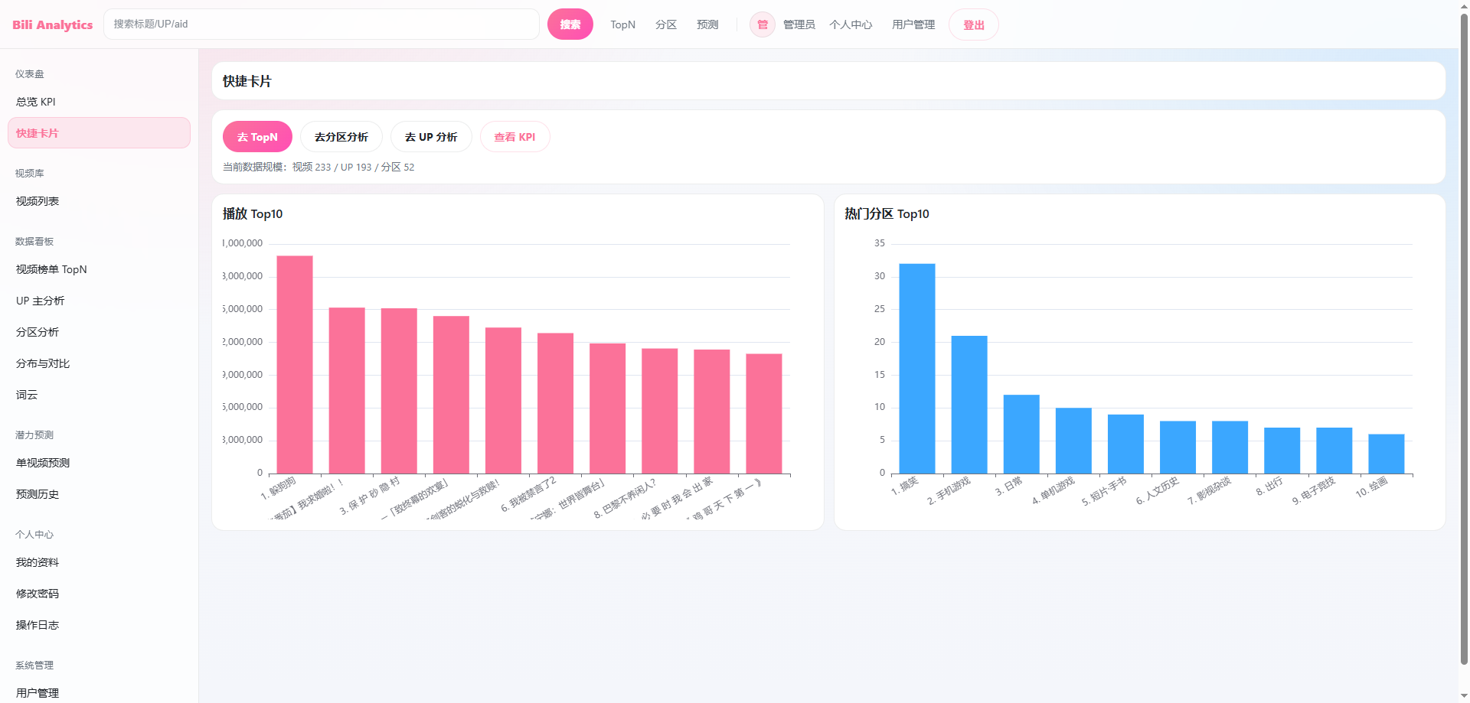
Task: Click the Bili Analytics logo
Action: (x=52, y=24)
